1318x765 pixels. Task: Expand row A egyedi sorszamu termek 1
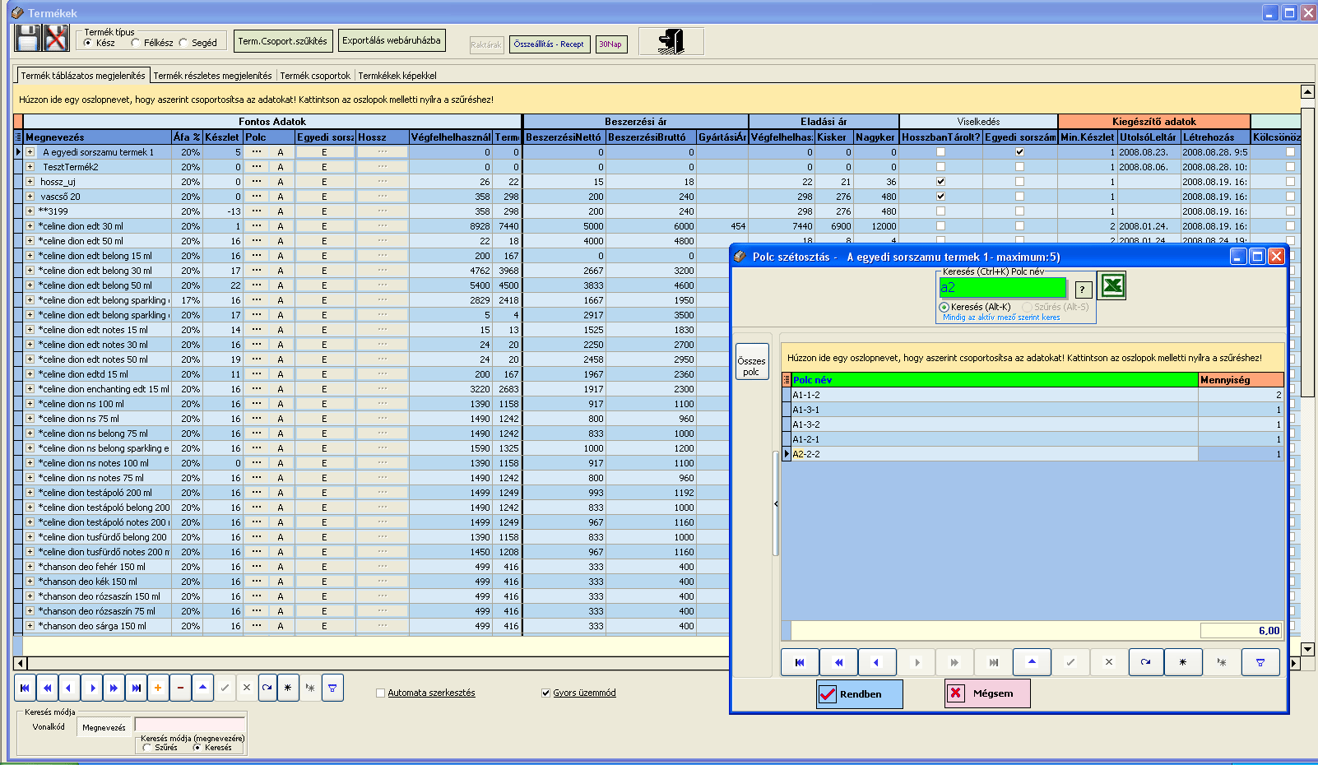coord(30,152)
